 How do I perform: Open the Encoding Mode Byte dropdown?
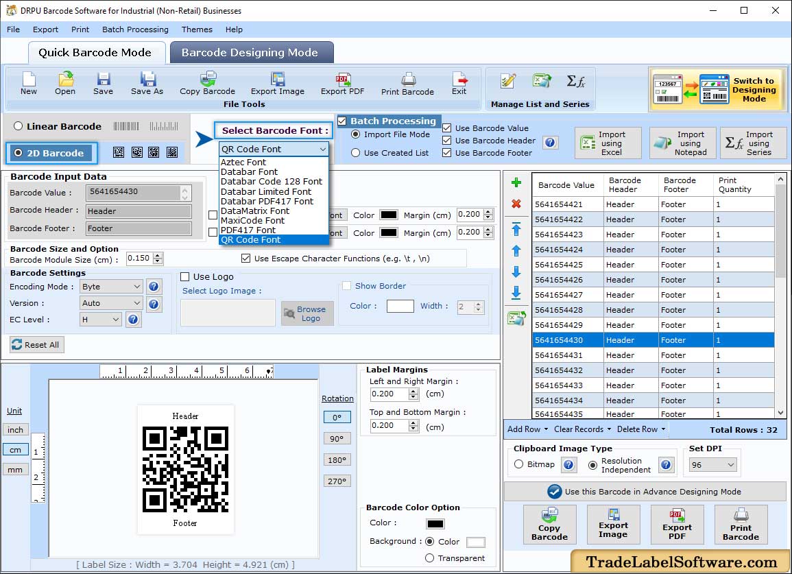[x=111, y=287]
